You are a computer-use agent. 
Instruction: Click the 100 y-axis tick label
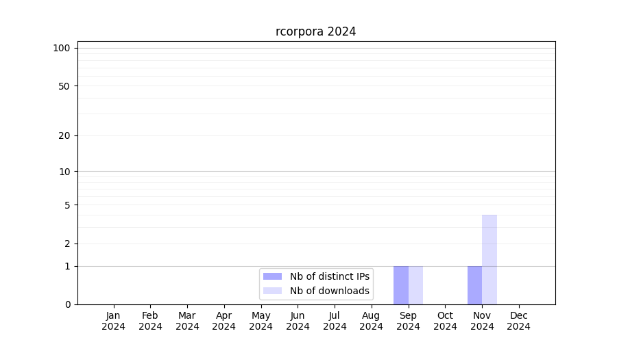coord(62,48)
